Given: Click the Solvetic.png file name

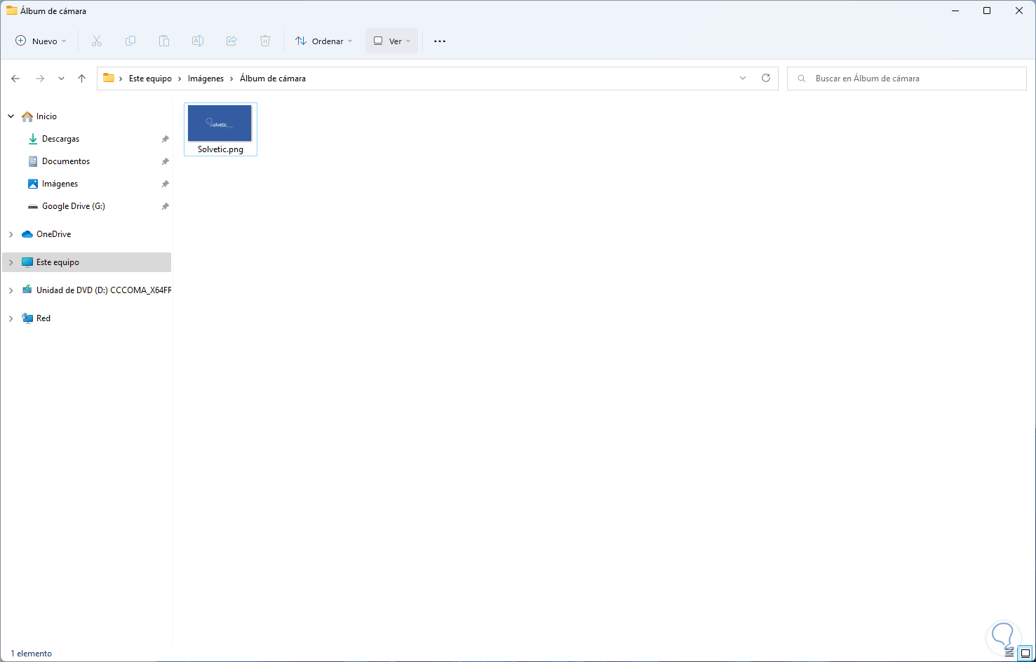Looking at the screenshot, I should [220, 149].
